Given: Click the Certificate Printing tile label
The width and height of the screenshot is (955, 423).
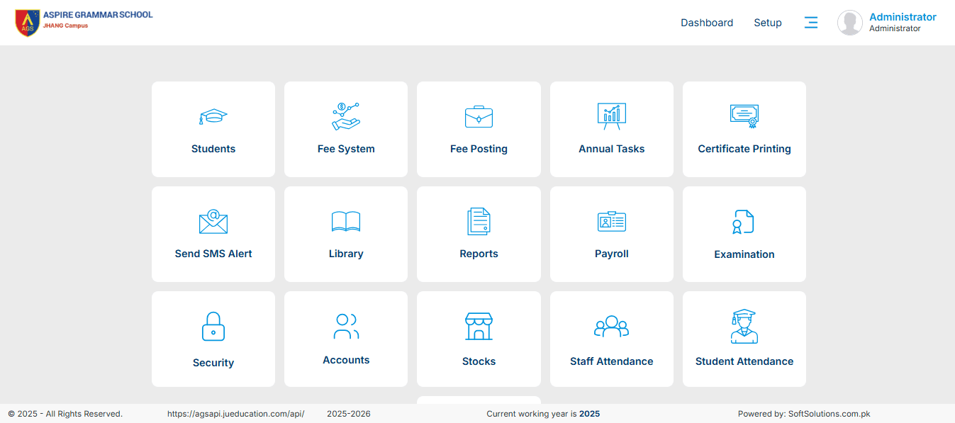Looking at the screenshot, I should coord(744,149).
